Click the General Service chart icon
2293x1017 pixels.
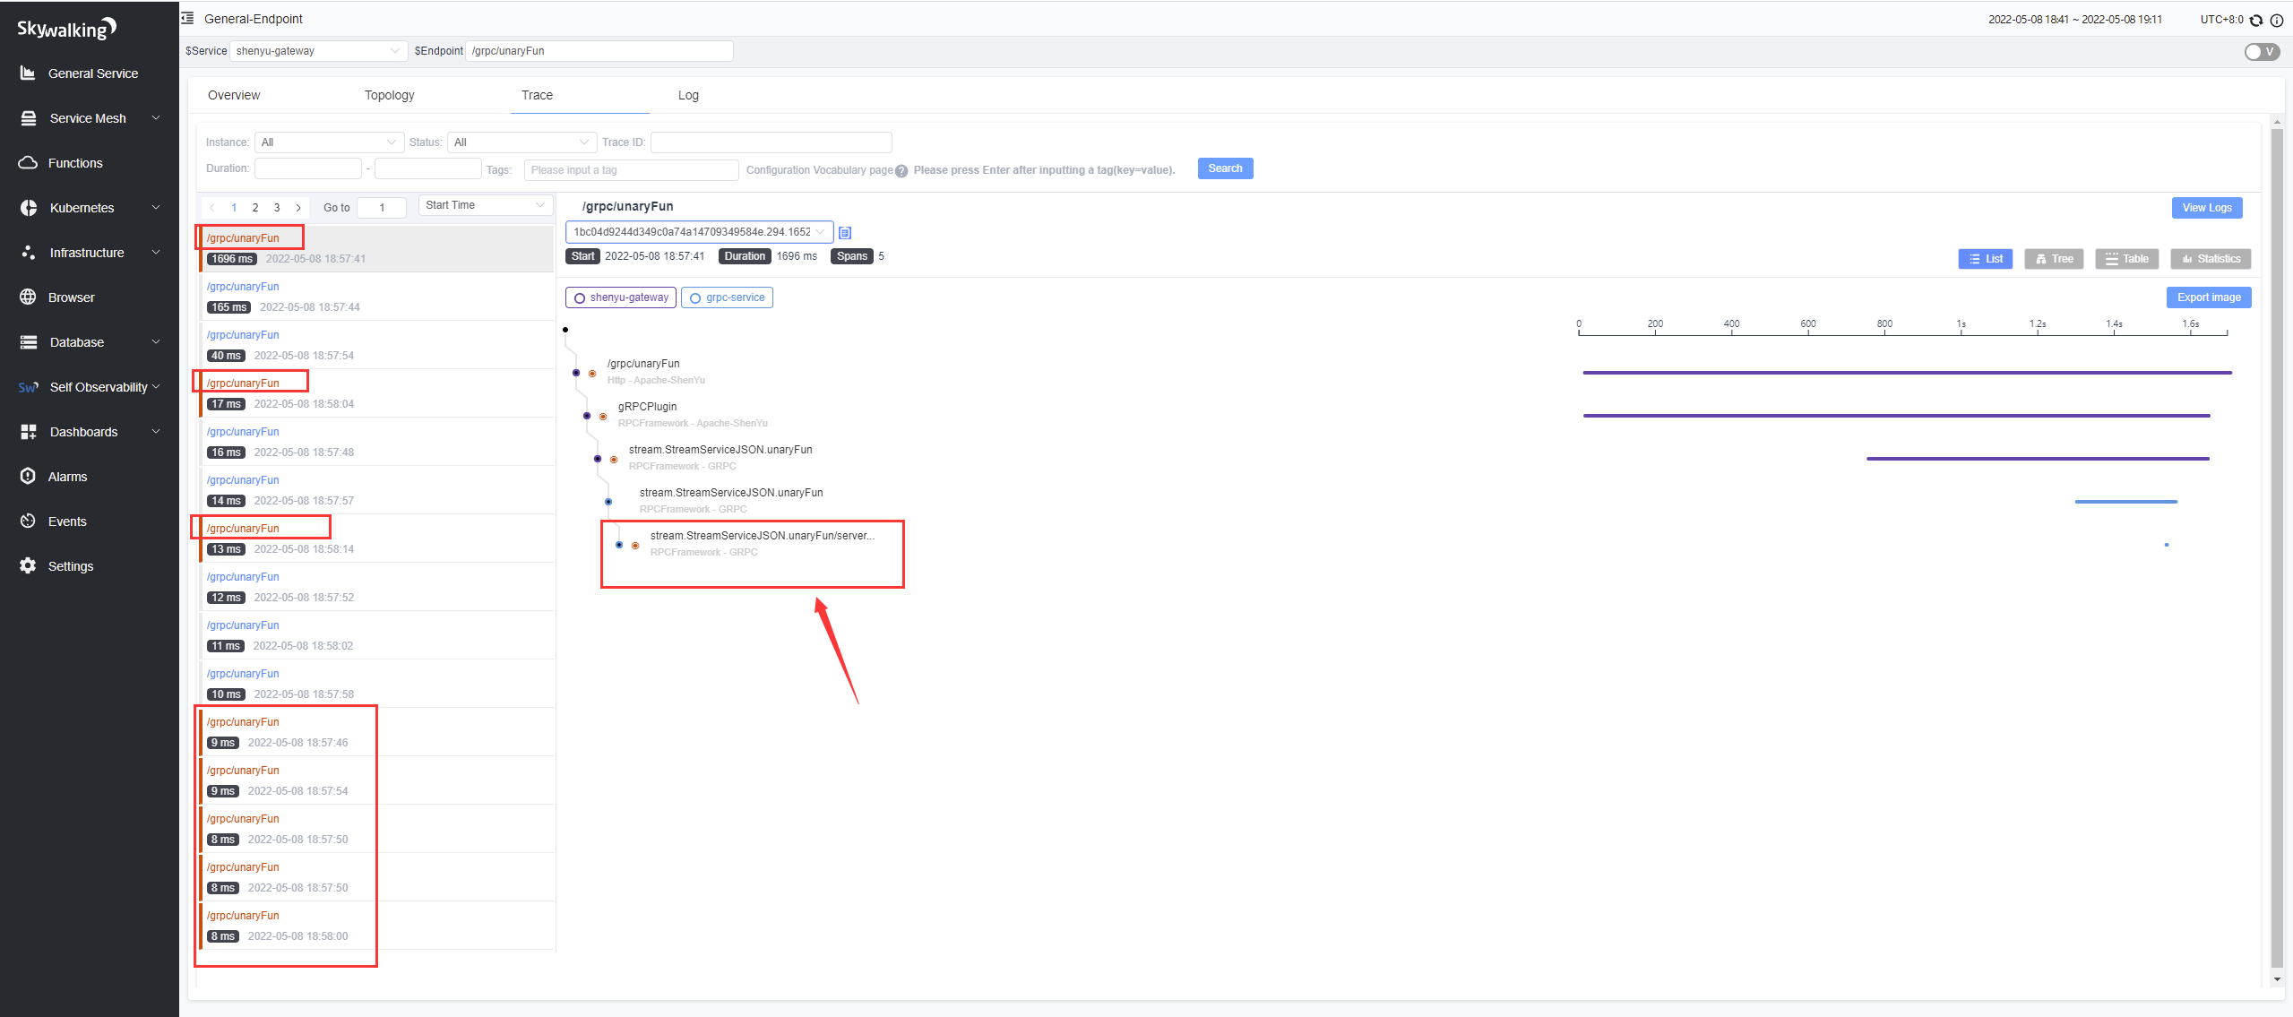click(x=28, y=73)
